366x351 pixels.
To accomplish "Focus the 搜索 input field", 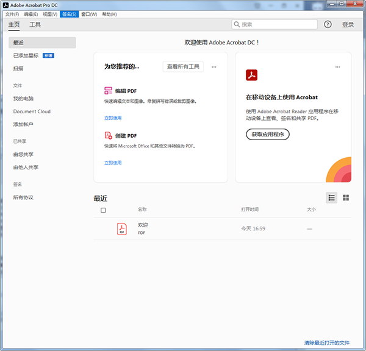I will (274, 24).
